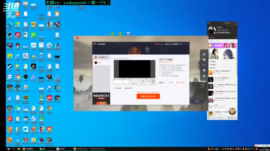270x151 pixels.
Task: Open the apps grid tab in YY window
Action: [233, 41]
